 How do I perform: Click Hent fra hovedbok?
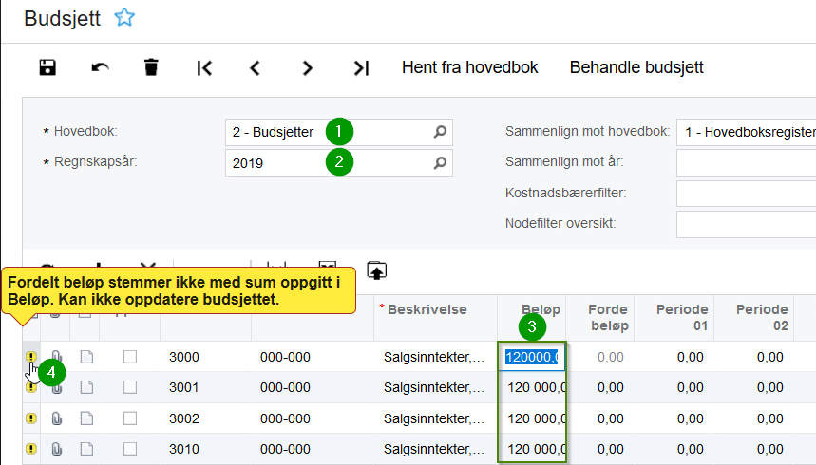470,67
